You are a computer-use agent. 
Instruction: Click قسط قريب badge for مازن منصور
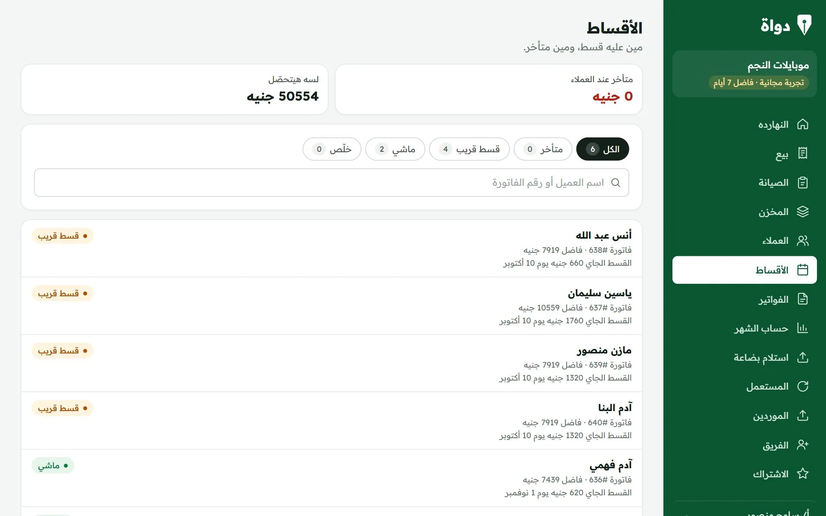click(62, 351)
